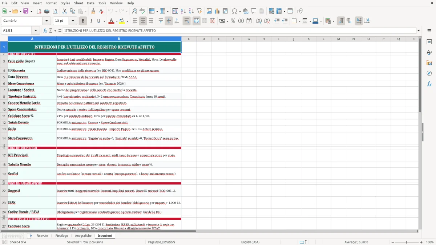Click column header B

(119, 39)
